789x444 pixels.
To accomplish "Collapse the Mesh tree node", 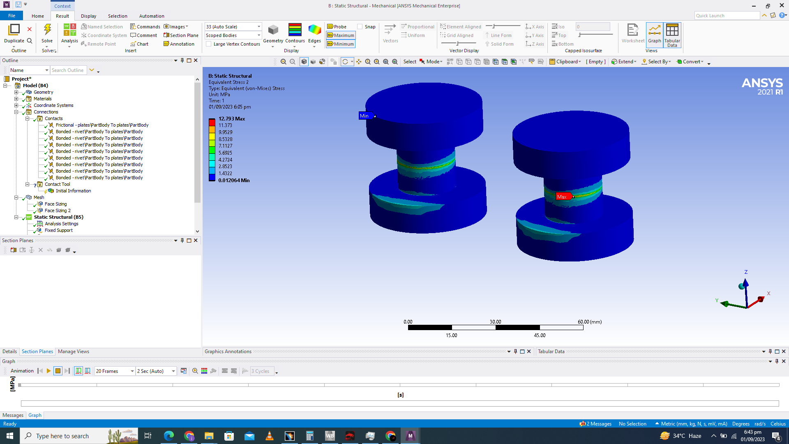I will point(16,197).
